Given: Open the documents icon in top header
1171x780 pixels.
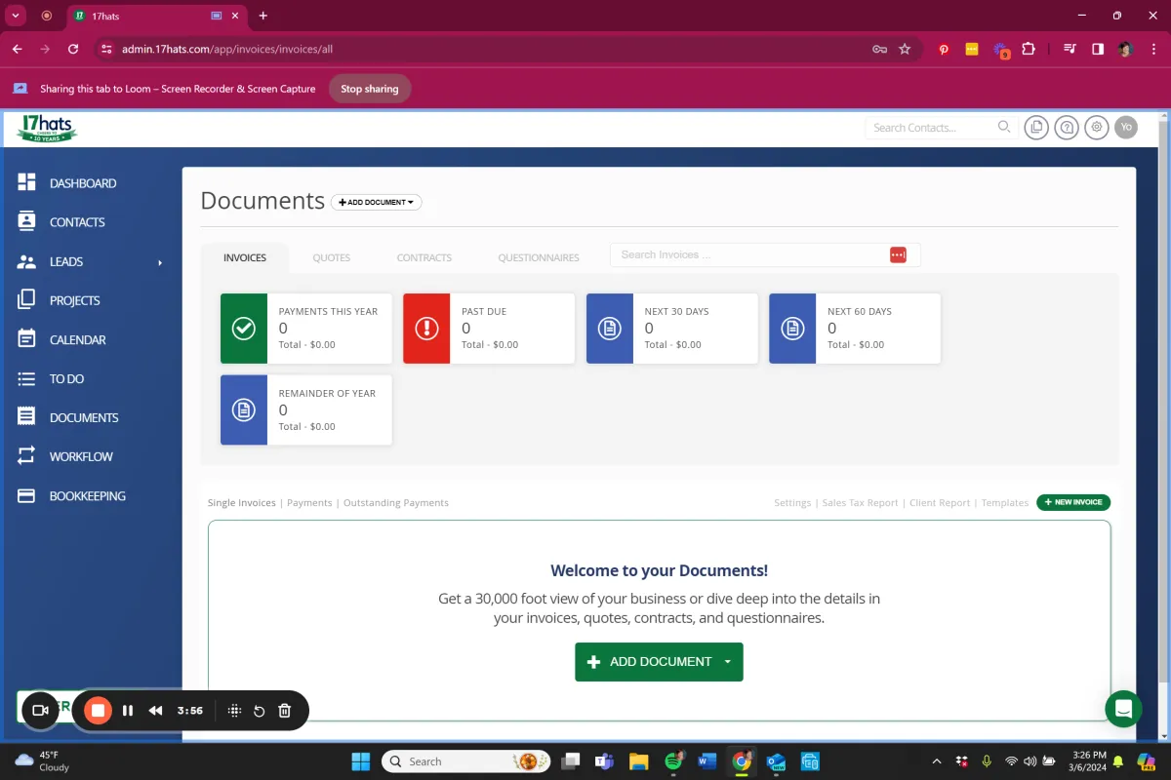Looking at the screenshot, I should [1036, 127].
